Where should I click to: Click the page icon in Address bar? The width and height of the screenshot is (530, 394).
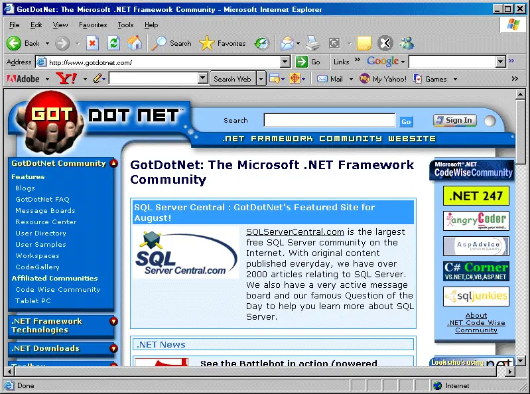coord(42,62)
